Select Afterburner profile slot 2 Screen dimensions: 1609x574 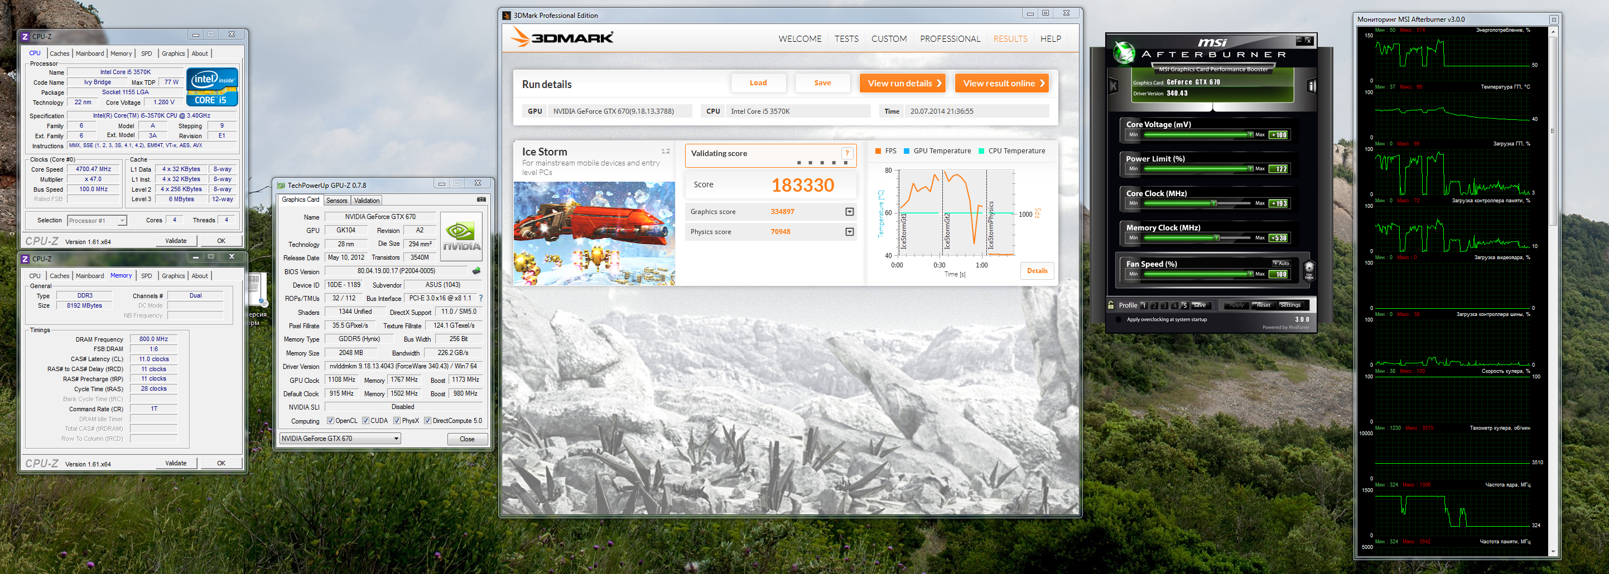point(1154,306)
